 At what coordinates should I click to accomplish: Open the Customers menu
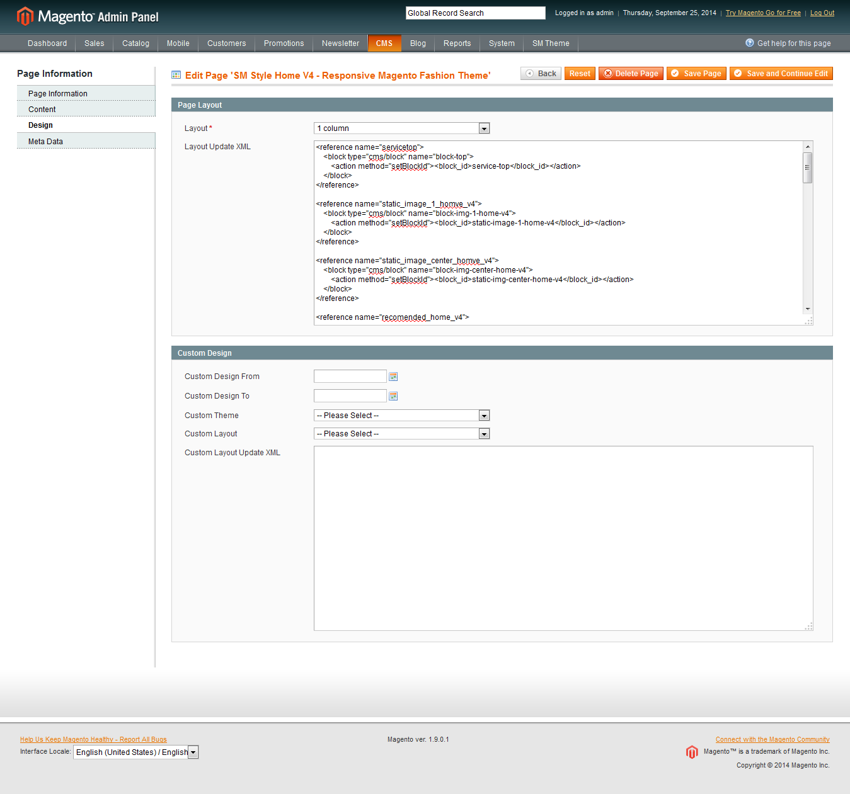[x=227, y=43]
